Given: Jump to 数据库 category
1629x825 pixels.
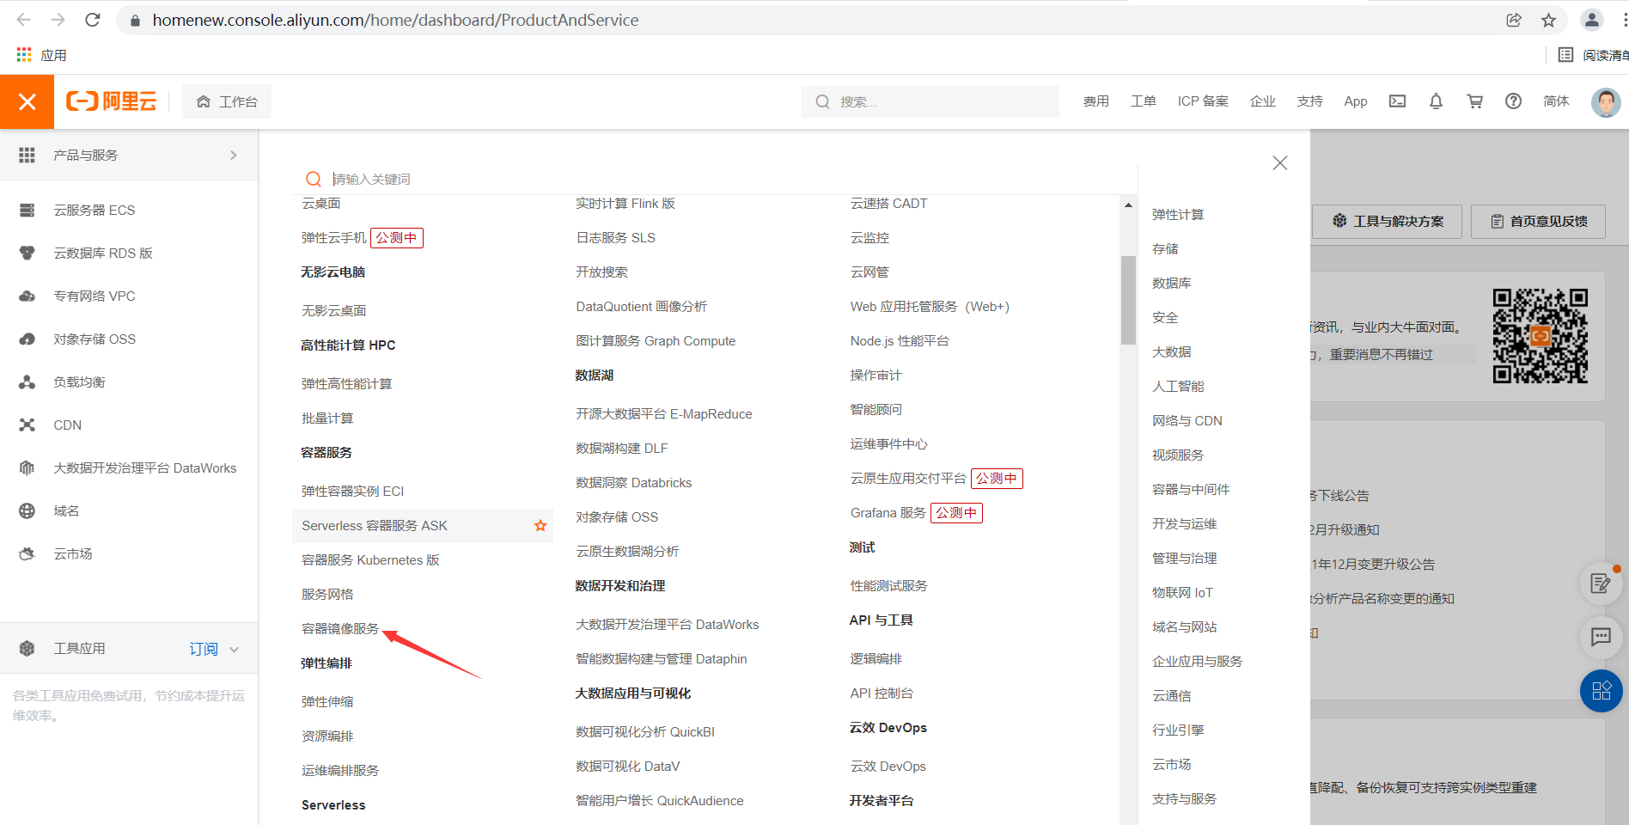Looking at the screenshot, I should [1171, 283].
